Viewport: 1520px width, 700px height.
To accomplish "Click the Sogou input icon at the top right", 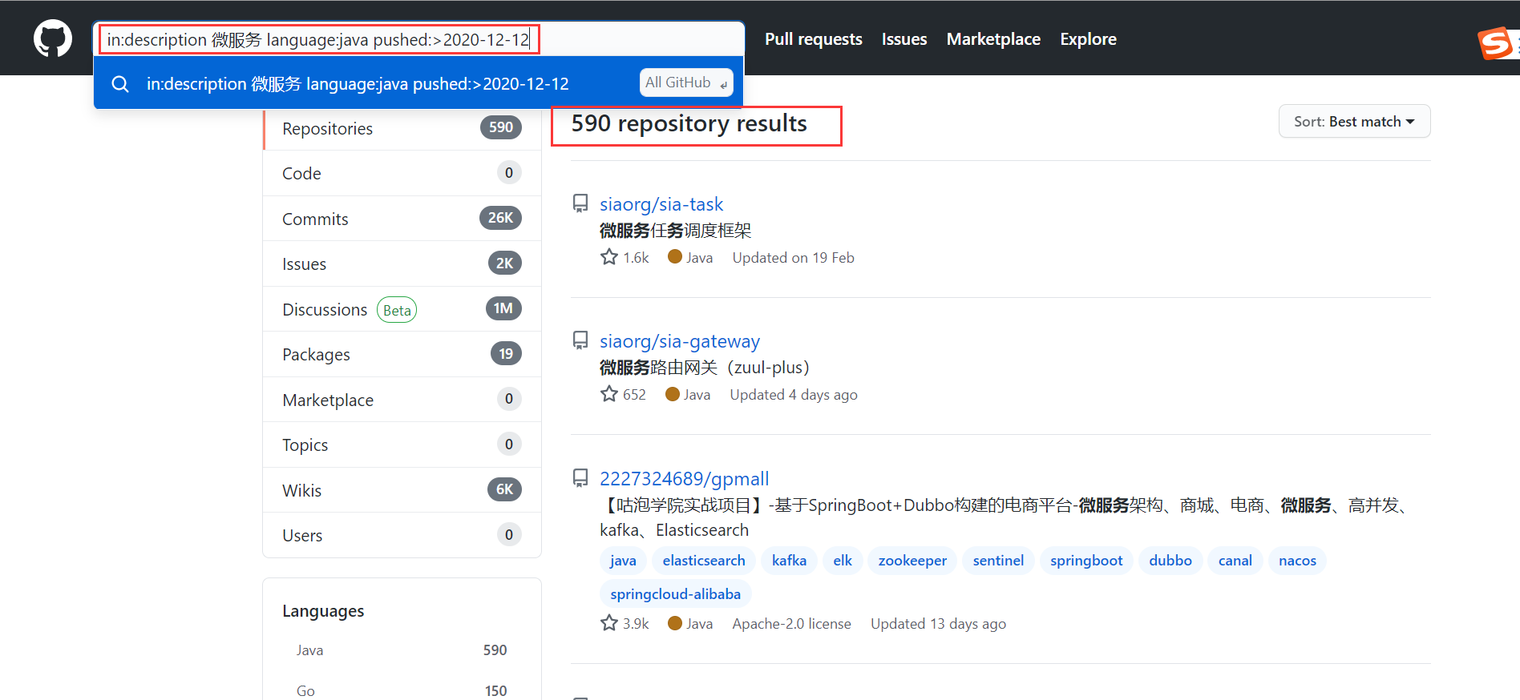I will 1496,43.
